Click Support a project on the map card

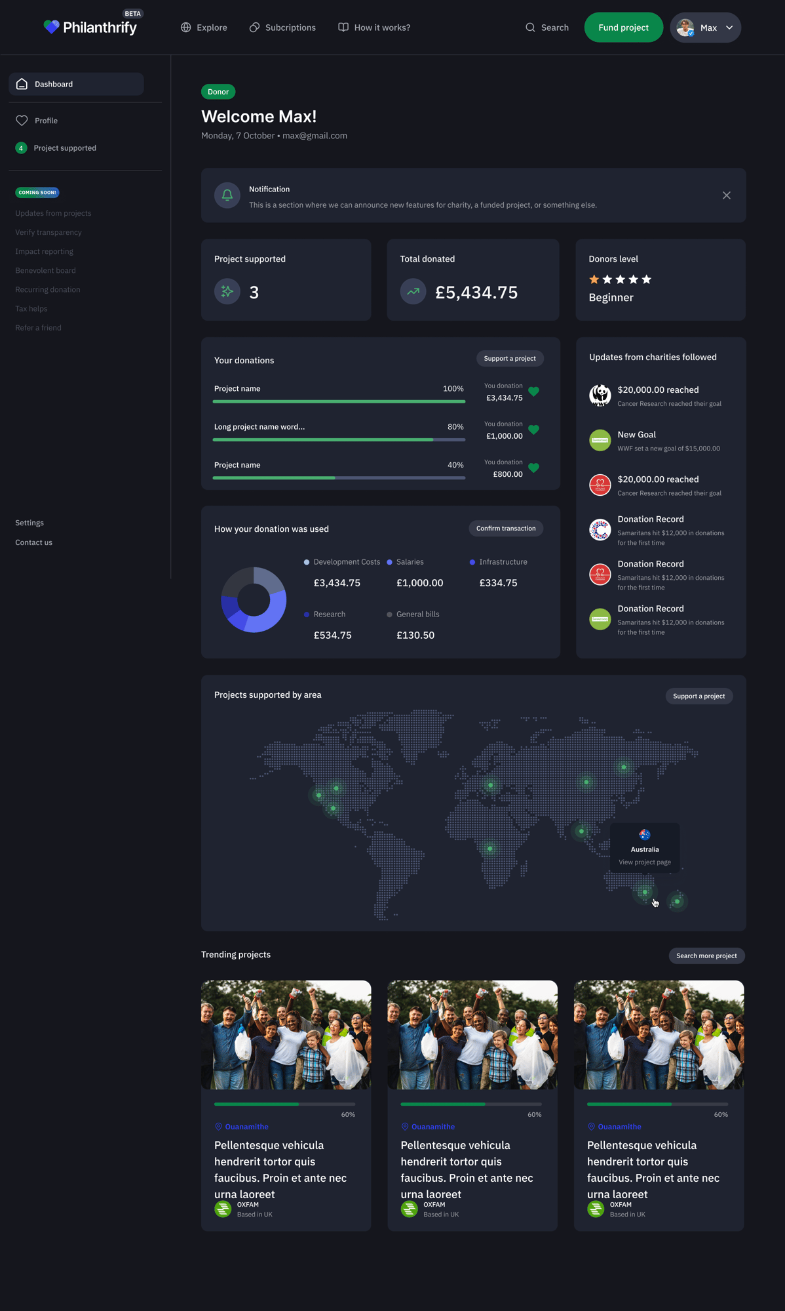(x=699, y=696)
